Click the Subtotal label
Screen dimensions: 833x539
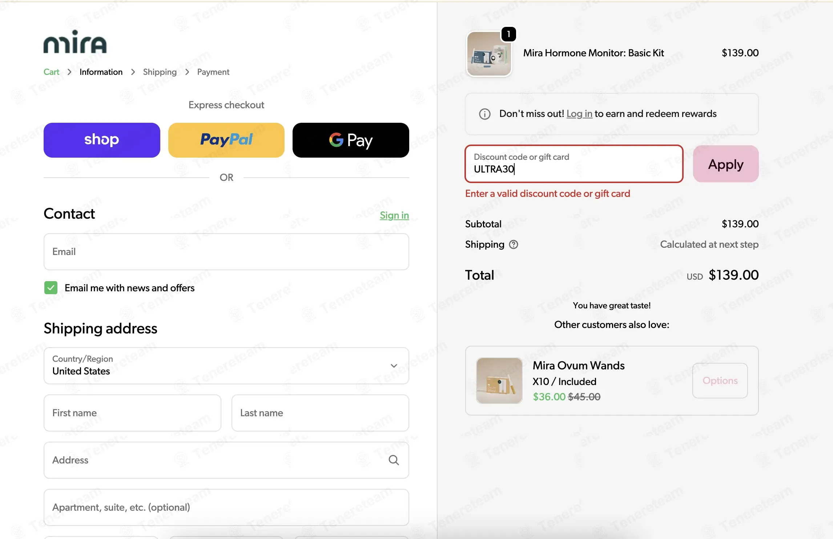click(x=483, y=224)
